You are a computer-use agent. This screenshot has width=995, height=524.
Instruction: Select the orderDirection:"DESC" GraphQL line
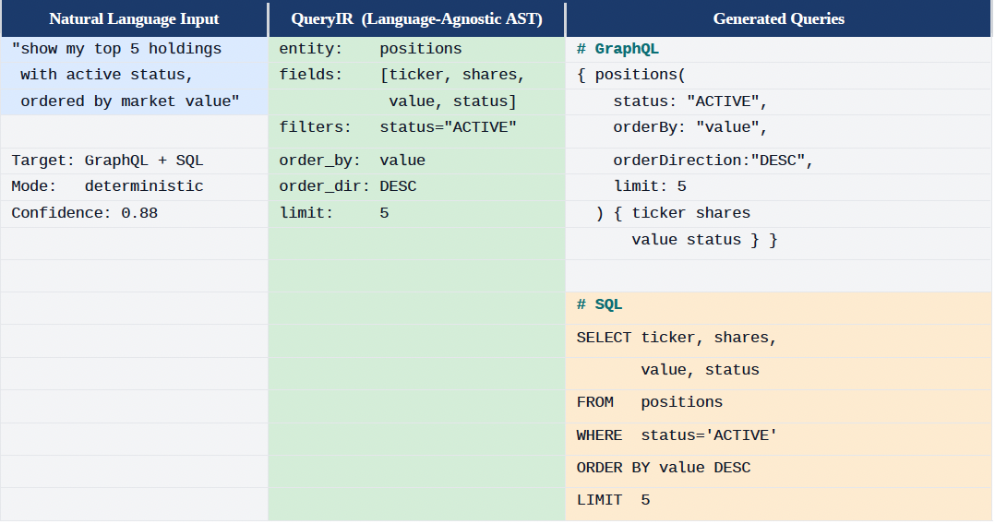point(713,161)
